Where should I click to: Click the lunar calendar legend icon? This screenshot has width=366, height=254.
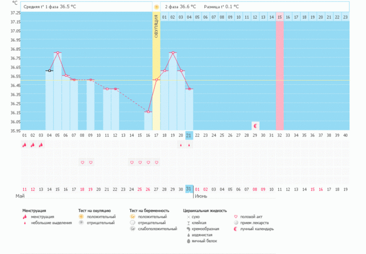[x=236, y=229]
